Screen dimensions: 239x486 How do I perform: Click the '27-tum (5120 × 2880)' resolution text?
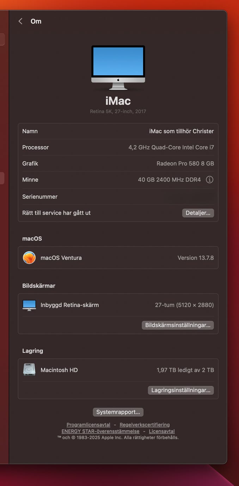[184, 305]
